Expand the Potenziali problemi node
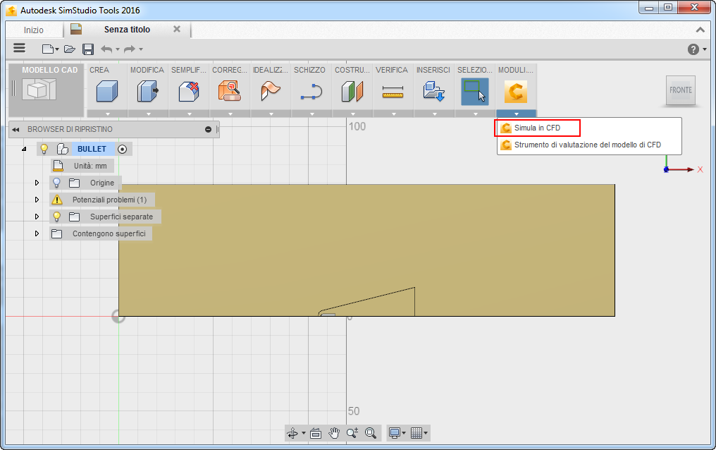Screen dimensions: 716x450 pyautogui.click(x=37, y=200)
